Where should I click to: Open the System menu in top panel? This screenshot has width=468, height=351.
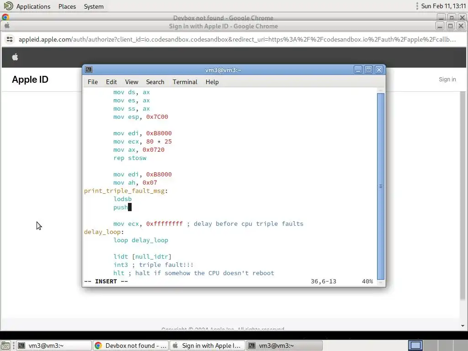coord(94,6)
